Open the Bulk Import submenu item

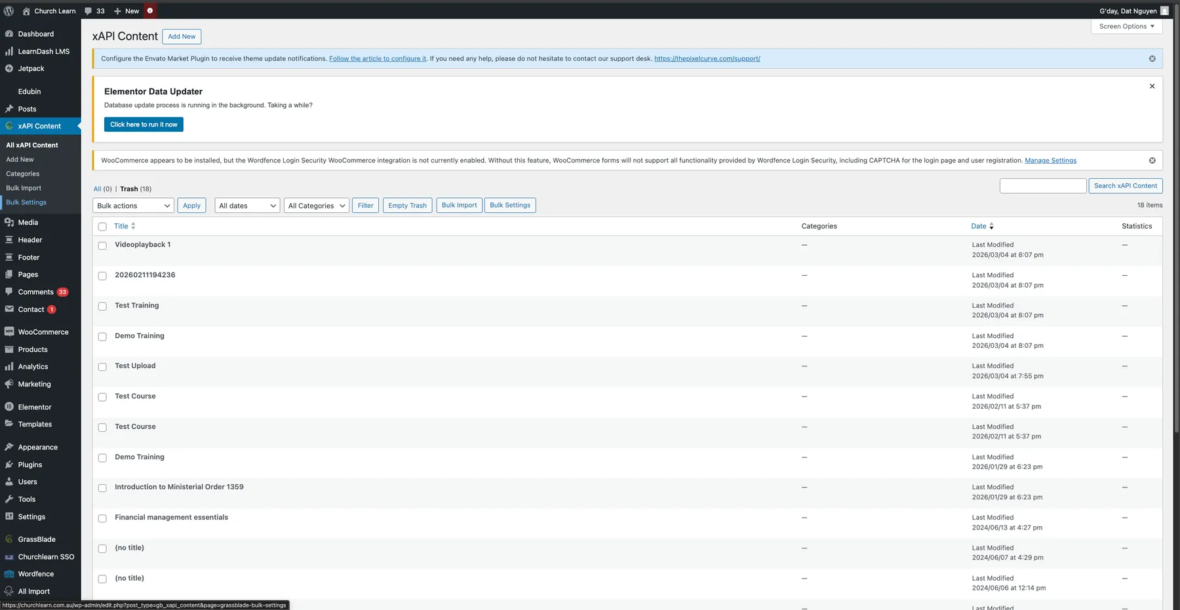click(x=24, y=188)
